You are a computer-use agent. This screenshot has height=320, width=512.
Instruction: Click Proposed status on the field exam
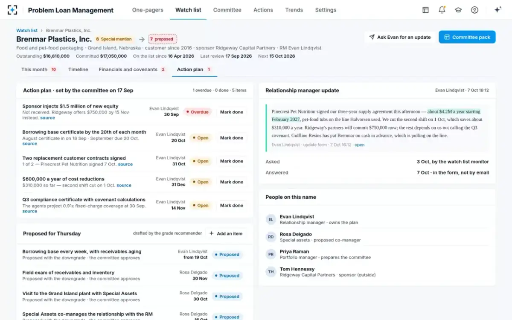tap(227, 276)
